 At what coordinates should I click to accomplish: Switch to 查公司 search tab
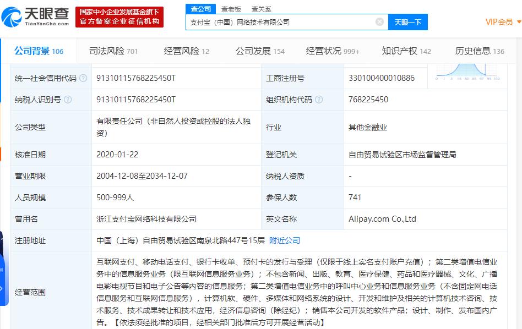coord(201,9)
